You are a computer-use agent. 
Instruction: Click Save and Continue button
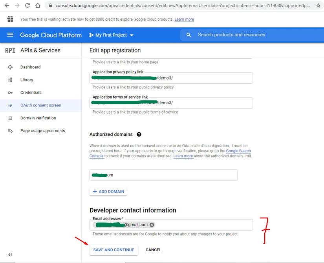coord(113,250)
